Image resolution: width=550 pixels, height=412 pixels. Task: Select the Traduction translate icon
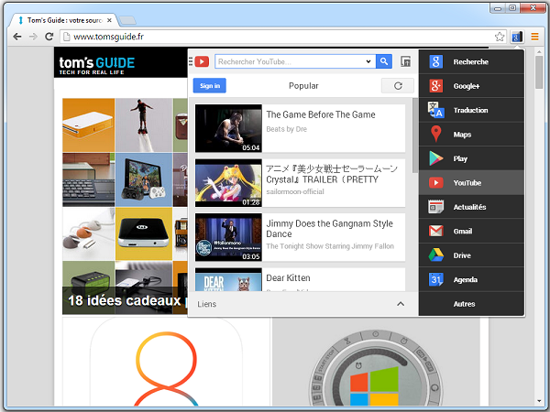point(435,110)
